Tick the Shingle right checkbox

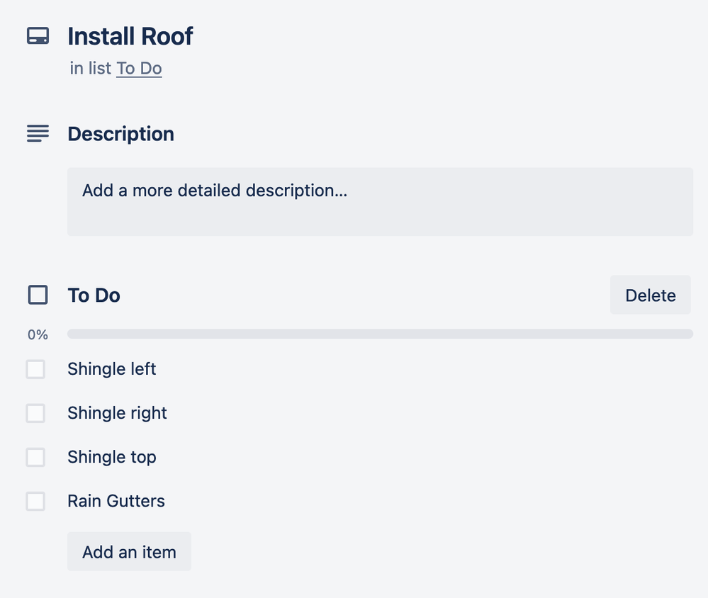tap(35, 413)
